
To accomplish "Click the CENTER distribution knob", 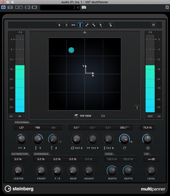I will [x=18, y=171].
